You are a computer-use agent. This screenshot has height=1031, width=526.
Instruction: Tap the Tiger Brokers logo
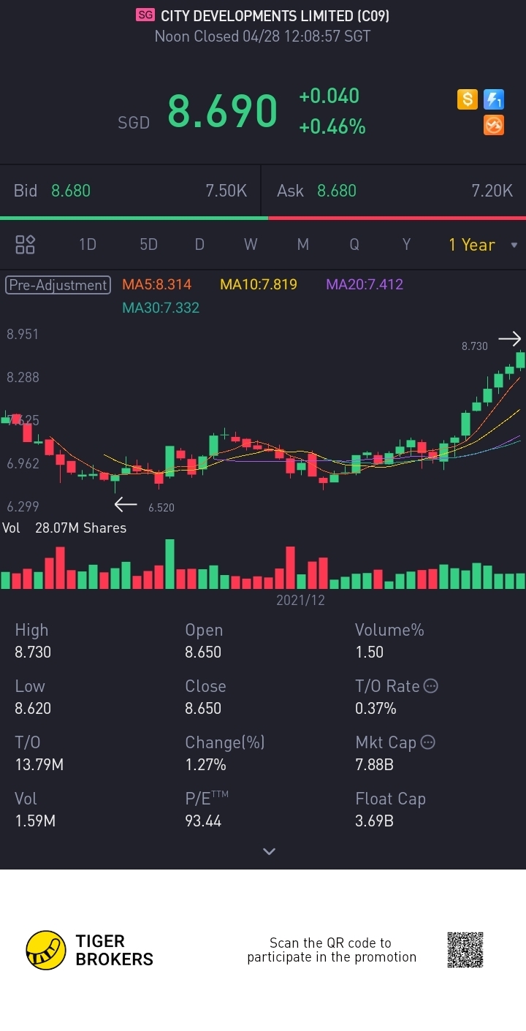point(89,950)
